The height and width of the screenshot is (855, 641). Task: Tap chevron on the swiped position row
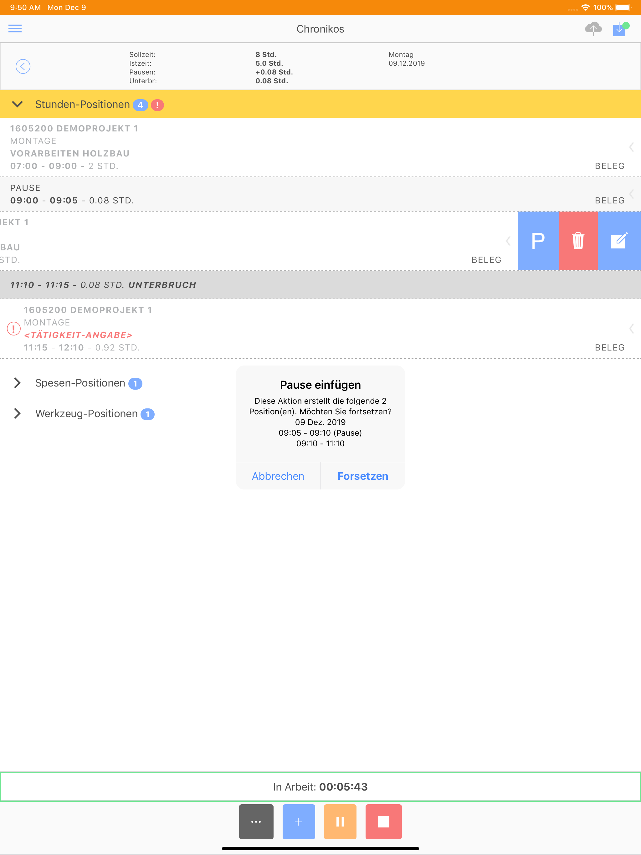[508, 241]
